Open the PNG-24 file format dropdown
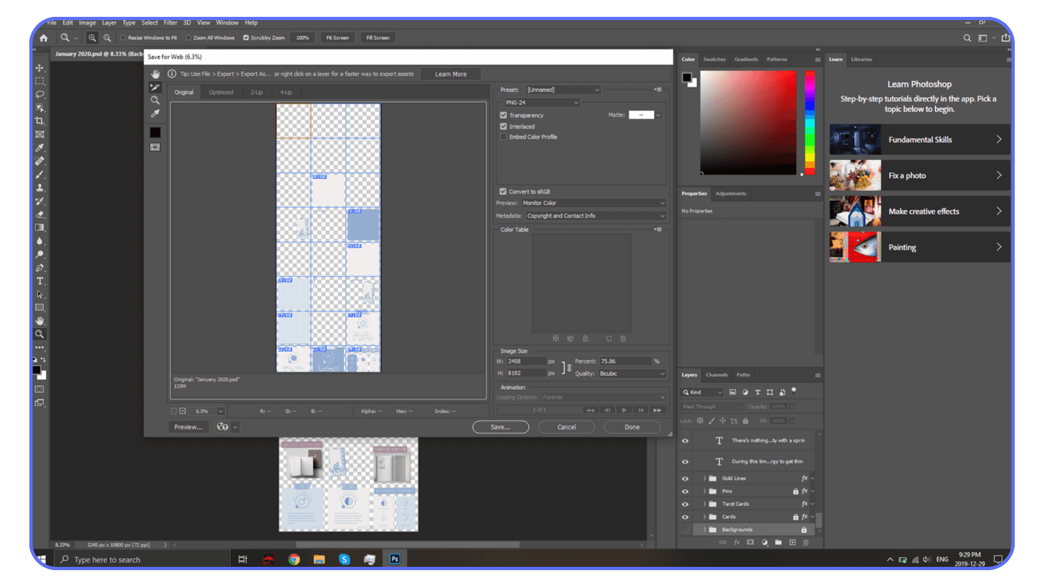This screenshot has width=1044, height=587. click(x=542, y=103)
